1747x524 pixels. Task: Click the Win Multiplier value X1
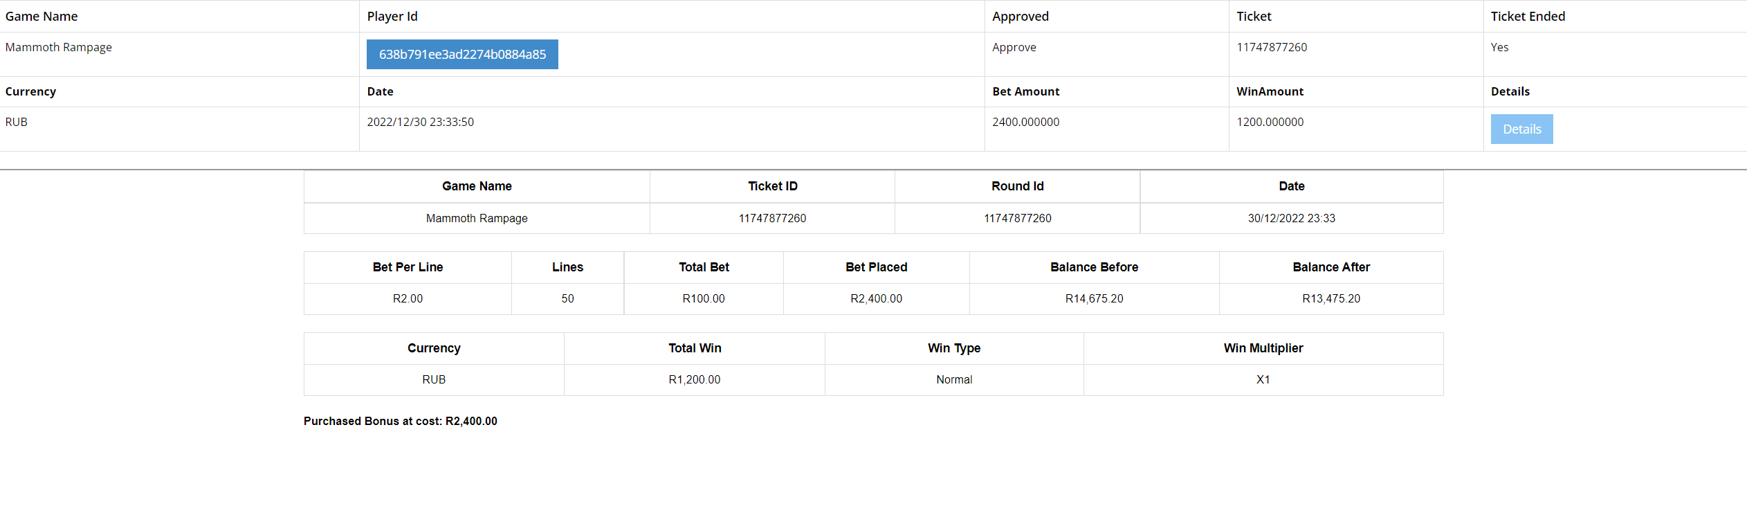1263,379
